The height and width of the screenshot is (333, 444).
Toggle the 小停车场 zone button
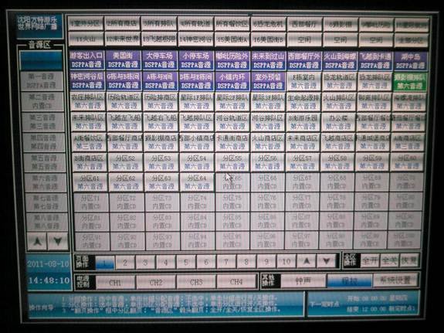pyautogui.click(x=195, y=60)
